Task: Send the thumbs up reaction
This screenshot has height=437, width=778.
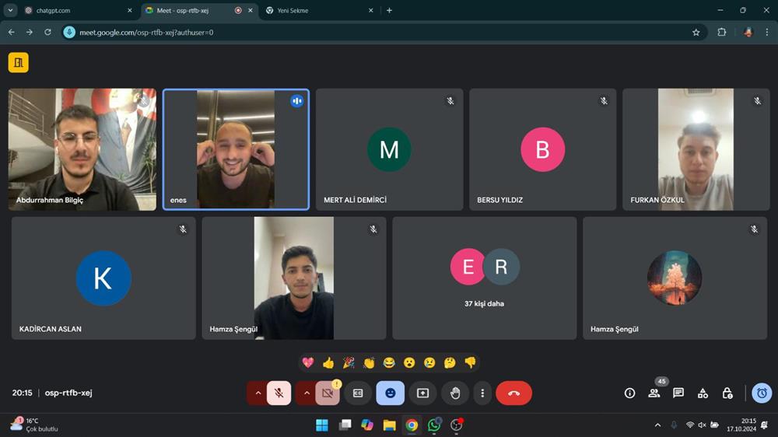Action: [328, 362]
